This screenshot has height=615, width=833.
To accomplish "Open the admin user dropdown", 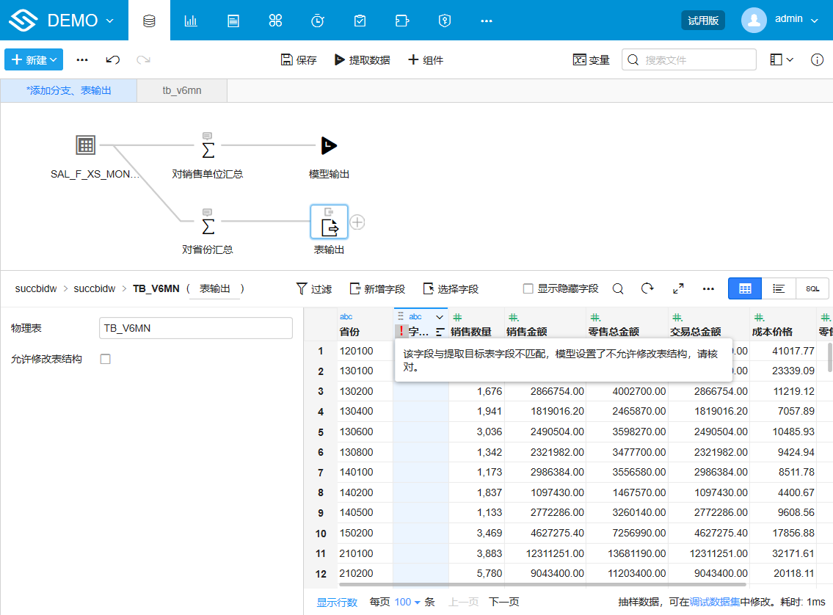I will (x=780, y=20).
